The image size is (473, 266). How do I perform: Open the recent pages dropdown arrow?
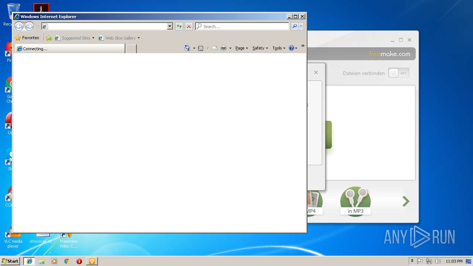37,27
